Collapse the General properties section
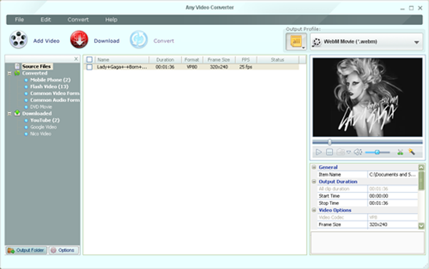The image size is (429, 269). click(314, 167)
